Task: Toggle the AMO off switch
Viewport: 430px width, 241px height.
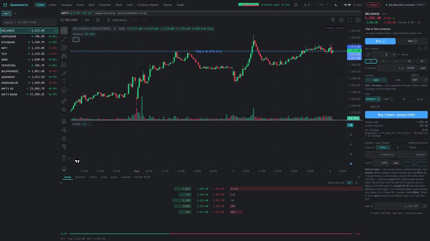Action: (x=374, y=107)
